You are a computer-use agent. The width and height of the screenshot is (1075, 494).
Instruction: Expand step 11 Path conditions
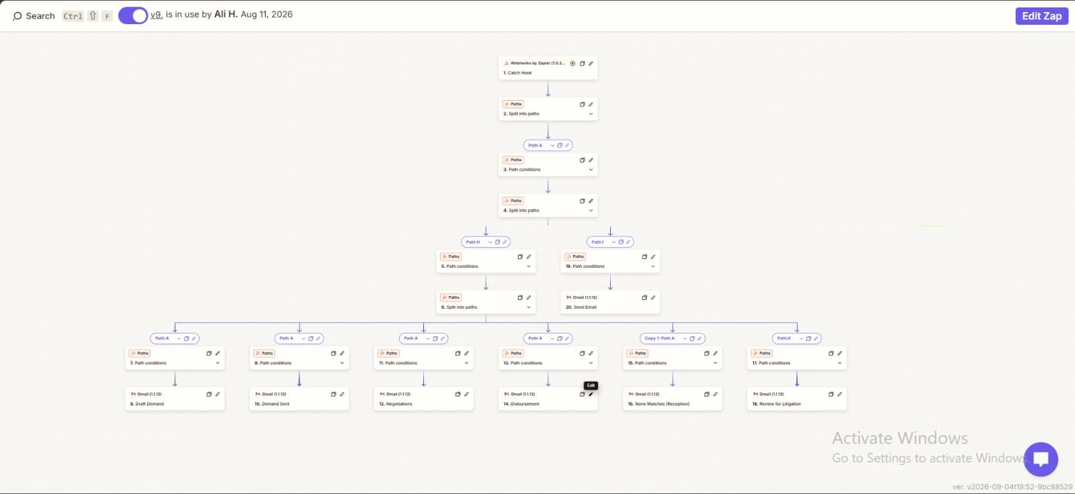(466, 363)
